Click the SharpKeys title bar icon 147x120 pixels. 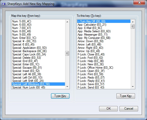4,4
